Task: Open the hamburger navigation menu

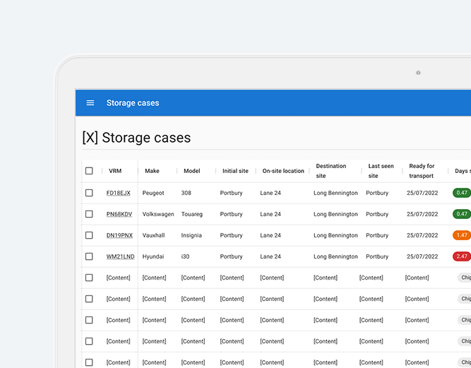Action: pos(90,103)
